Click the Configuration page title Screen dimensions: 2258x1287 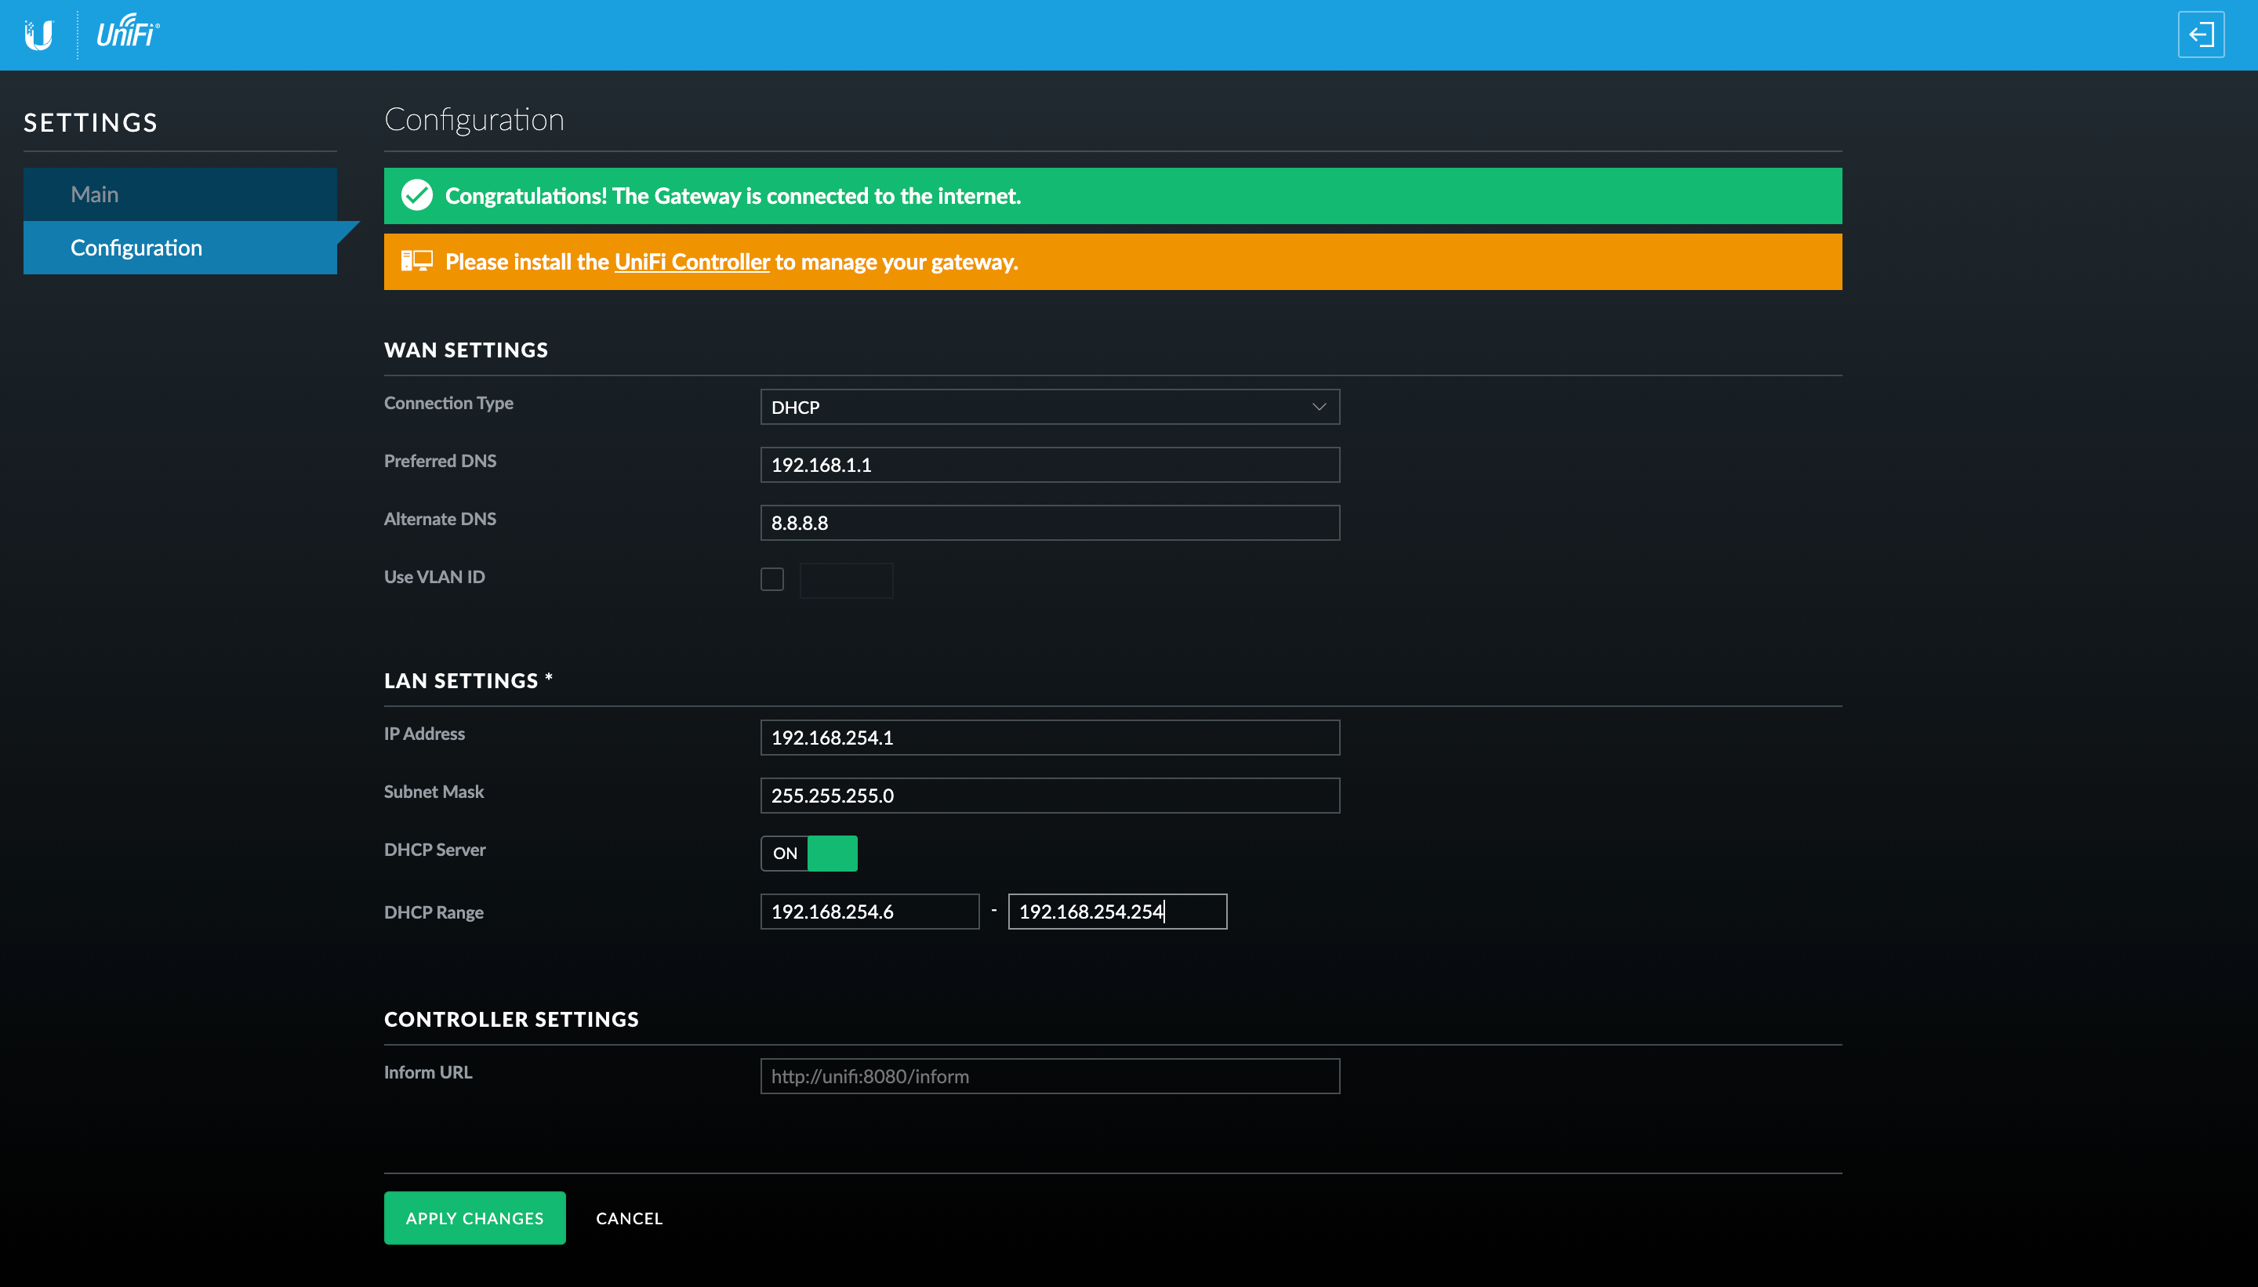pos(474,119)
